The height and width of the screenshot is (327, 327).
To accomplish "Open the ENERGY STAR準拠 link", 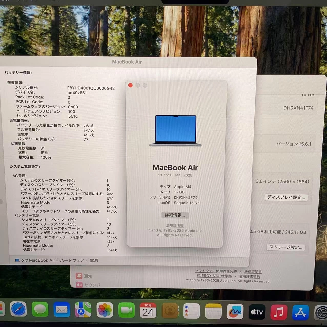I will coord(214,276).
